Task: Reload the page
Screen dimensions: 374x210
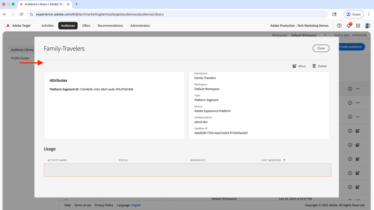Action: coord(21,14)
